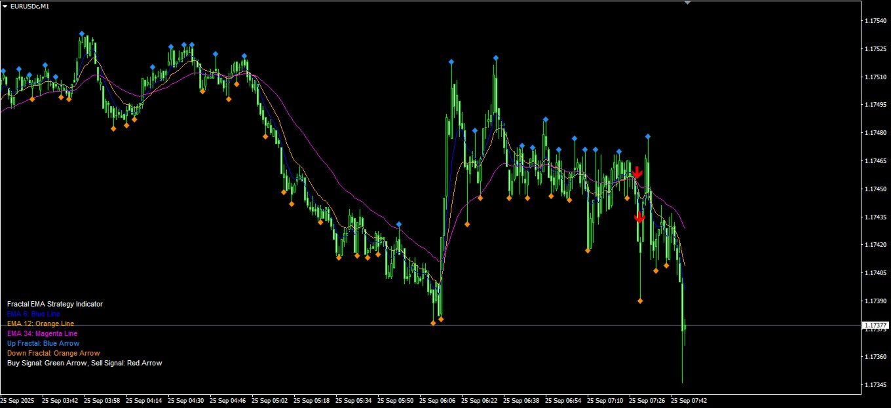Click the orange fractal below the 07:10 dip

(588, 251)
